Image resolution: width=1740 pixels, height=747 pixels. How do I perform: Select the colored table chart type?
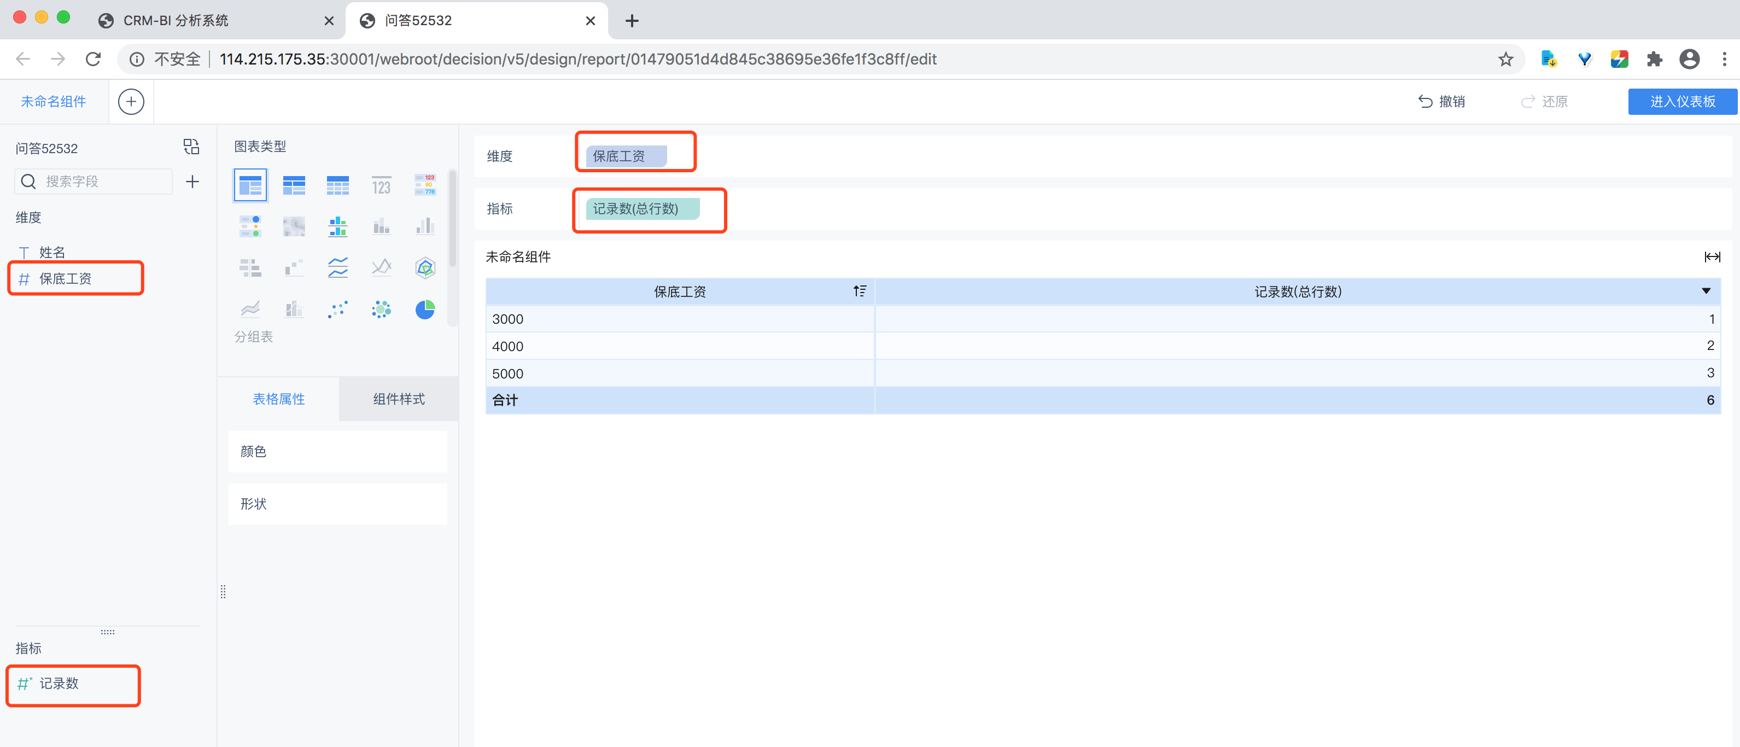425,185
